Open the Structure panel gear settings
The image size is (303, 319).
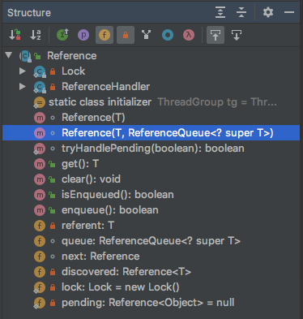(x=268, y=12)
